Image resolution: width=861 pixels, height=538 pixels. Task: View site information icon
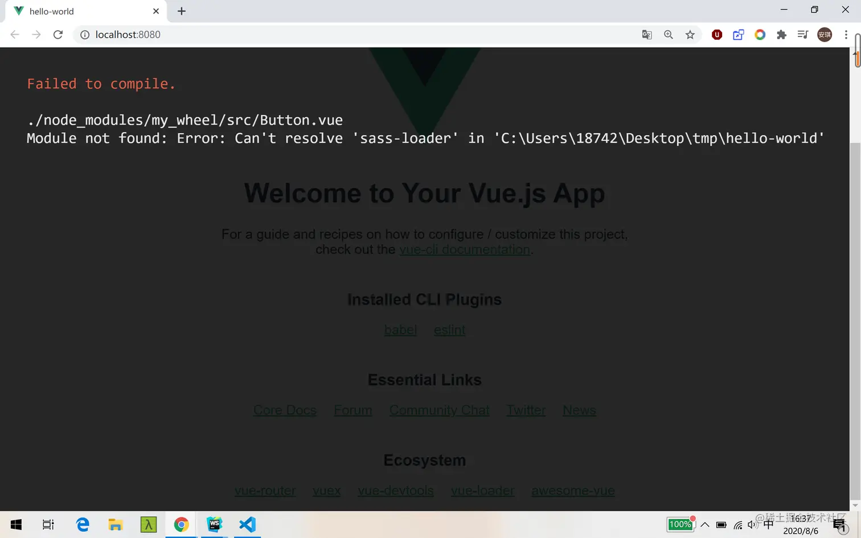pyautogui.click(x=85, y=35)
